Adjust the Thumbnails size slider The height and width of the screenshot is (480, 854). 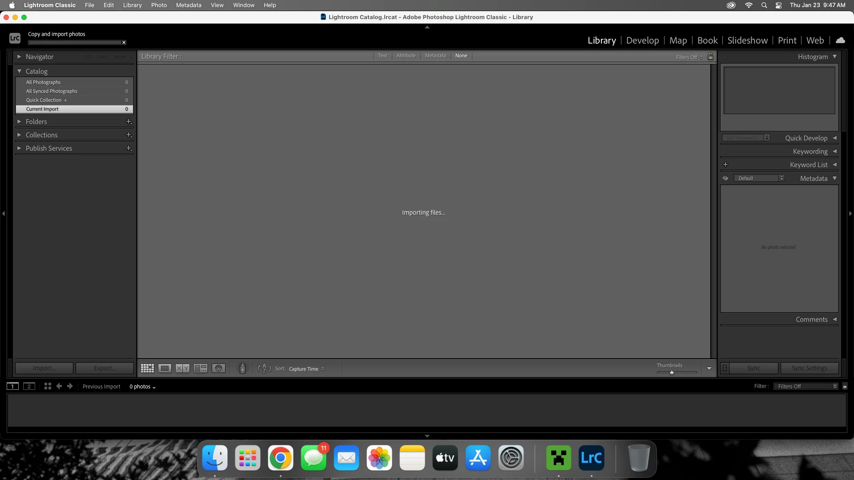pos(672,372)
